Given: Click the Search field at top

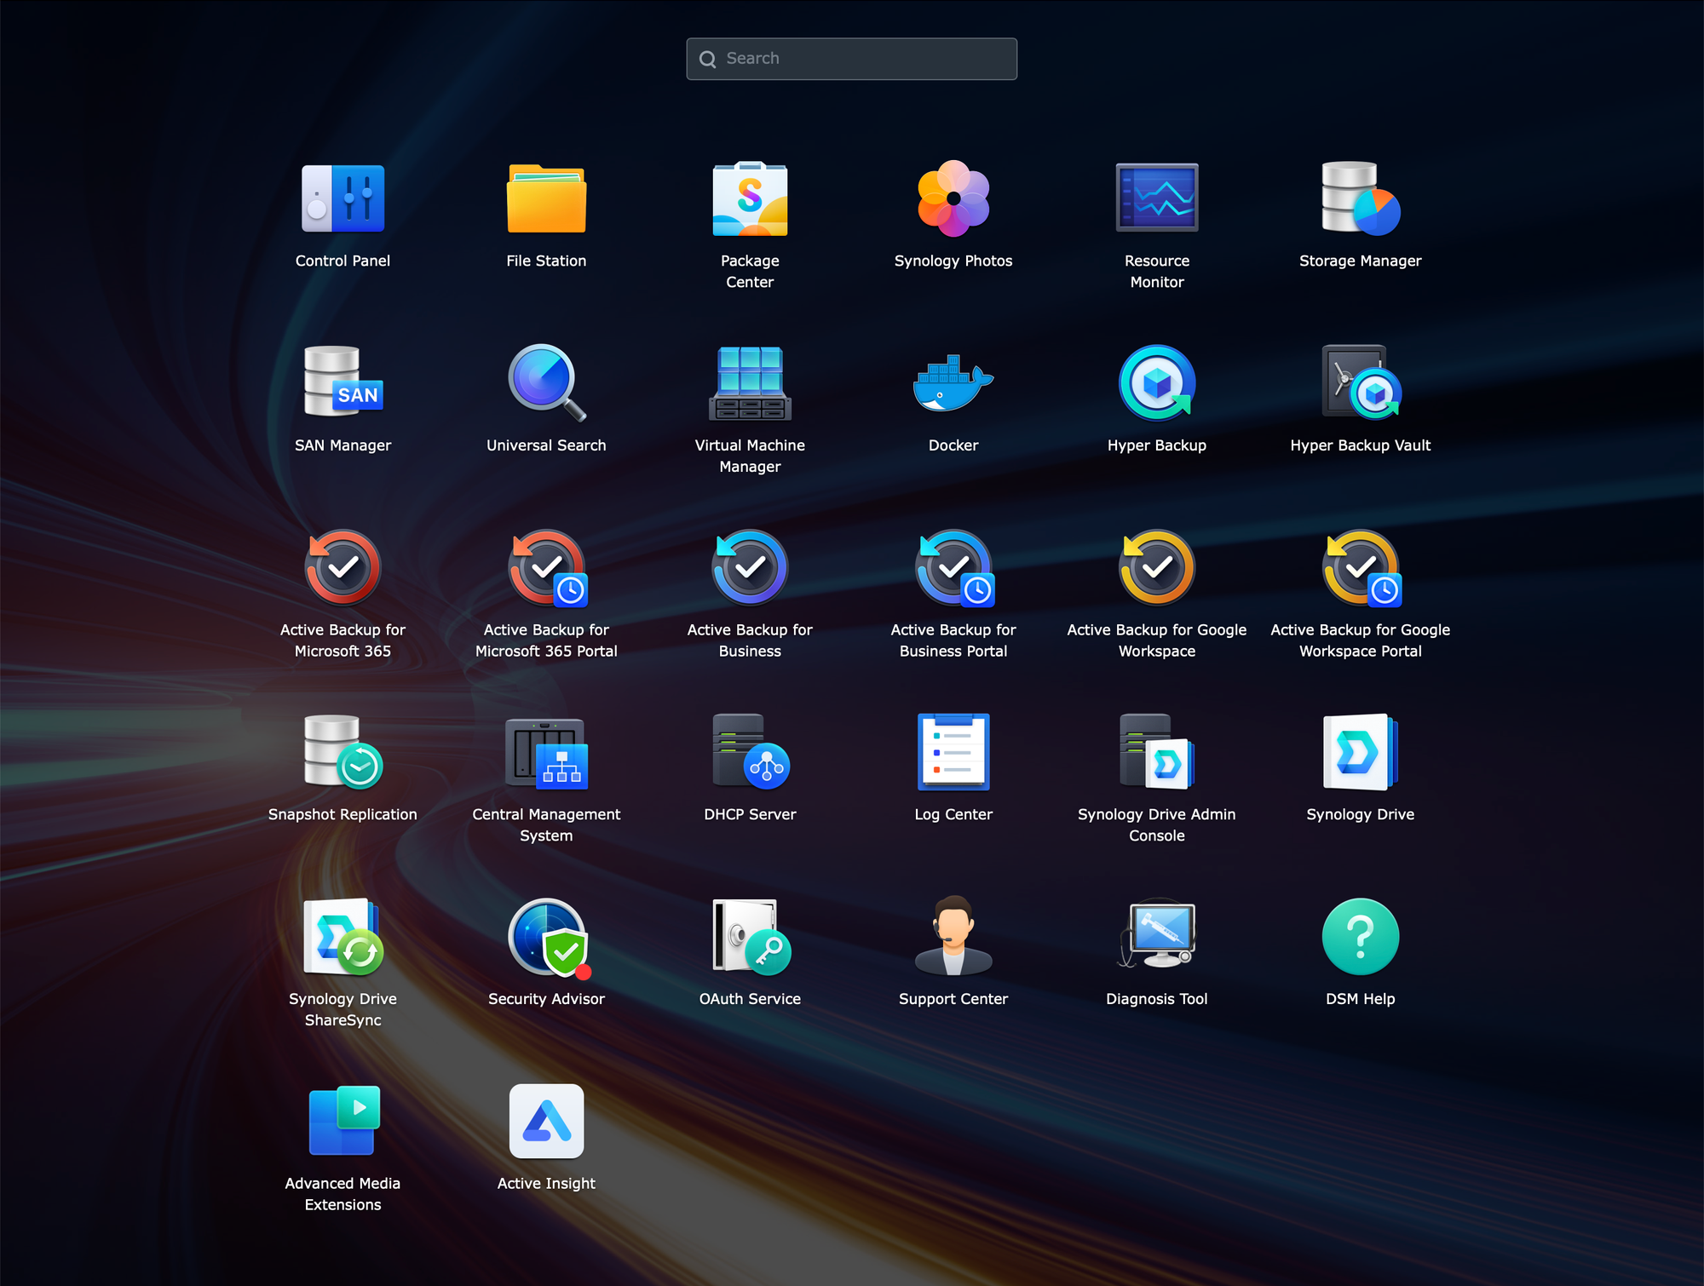Looking at the screenshot, I should (852, 59).
